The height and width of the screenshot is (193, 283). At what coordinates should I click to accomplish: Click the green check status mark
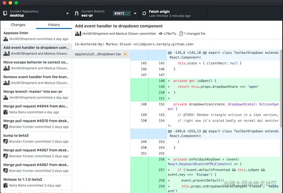(x=128, y=13)
